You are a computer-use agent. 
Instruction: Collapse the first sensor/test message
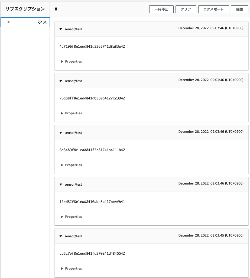coord(61,29)
